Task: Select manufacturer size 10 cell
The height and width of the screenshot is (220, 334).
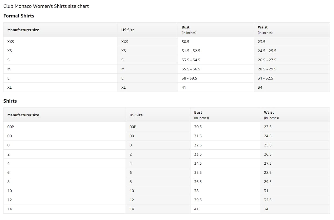Action: click(x=64, y=191)
